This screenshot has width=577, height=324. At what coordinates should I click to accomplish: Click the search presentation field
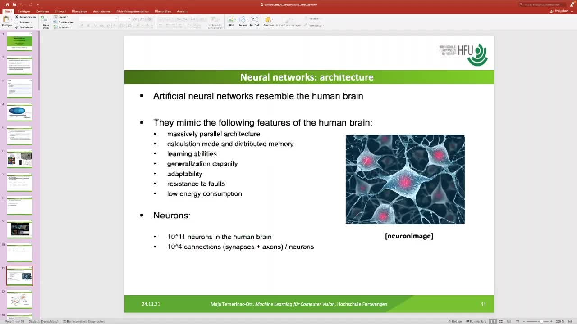[x=542, y=4]
